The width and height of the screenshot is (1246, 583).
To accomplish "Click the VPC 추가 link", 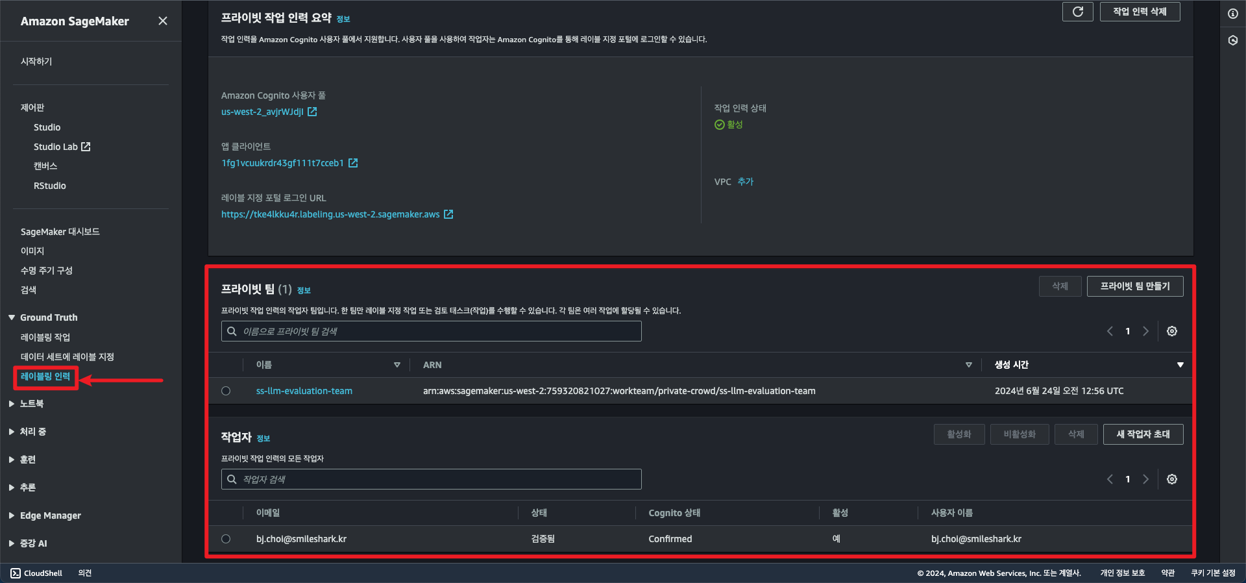I will [x=746, y=182].
